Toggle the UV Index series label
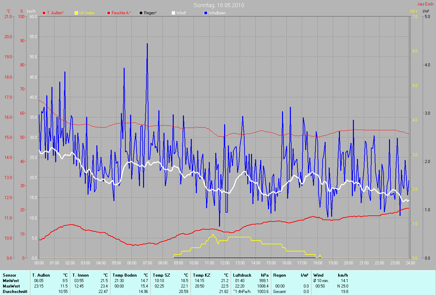Screen dimensions: 436x295 [x=87, y=13]
